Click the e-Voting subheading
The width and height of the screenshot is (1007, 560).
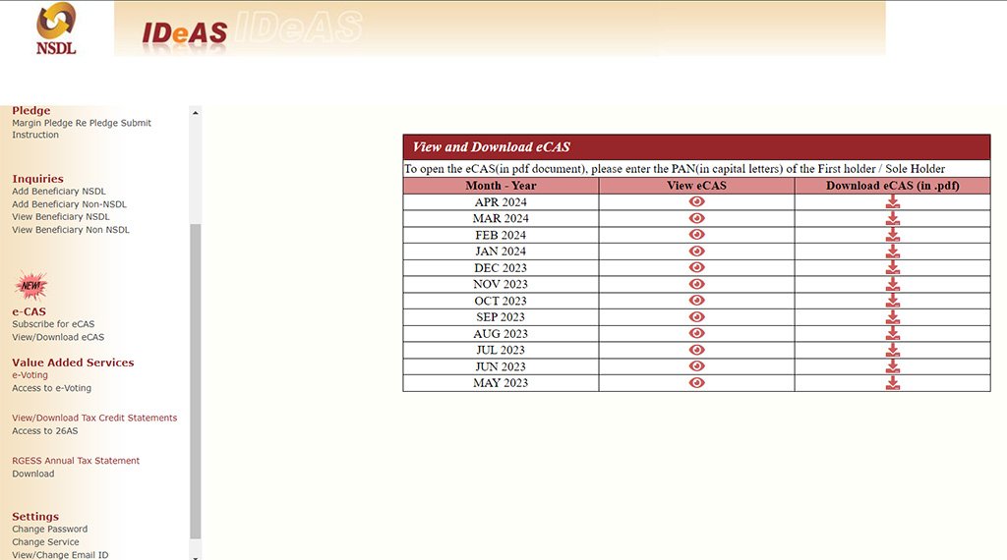30,375
